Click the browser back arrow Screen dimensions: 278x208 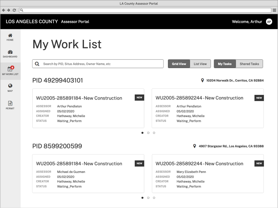3,10
